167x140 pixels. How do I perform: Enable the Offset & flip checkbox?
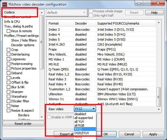(x=9, y=82)
